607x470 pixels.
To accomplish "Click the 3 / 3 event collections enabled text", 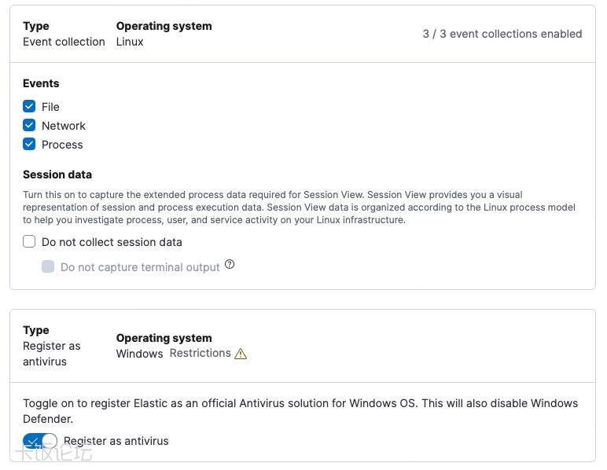I will [502, 34].
